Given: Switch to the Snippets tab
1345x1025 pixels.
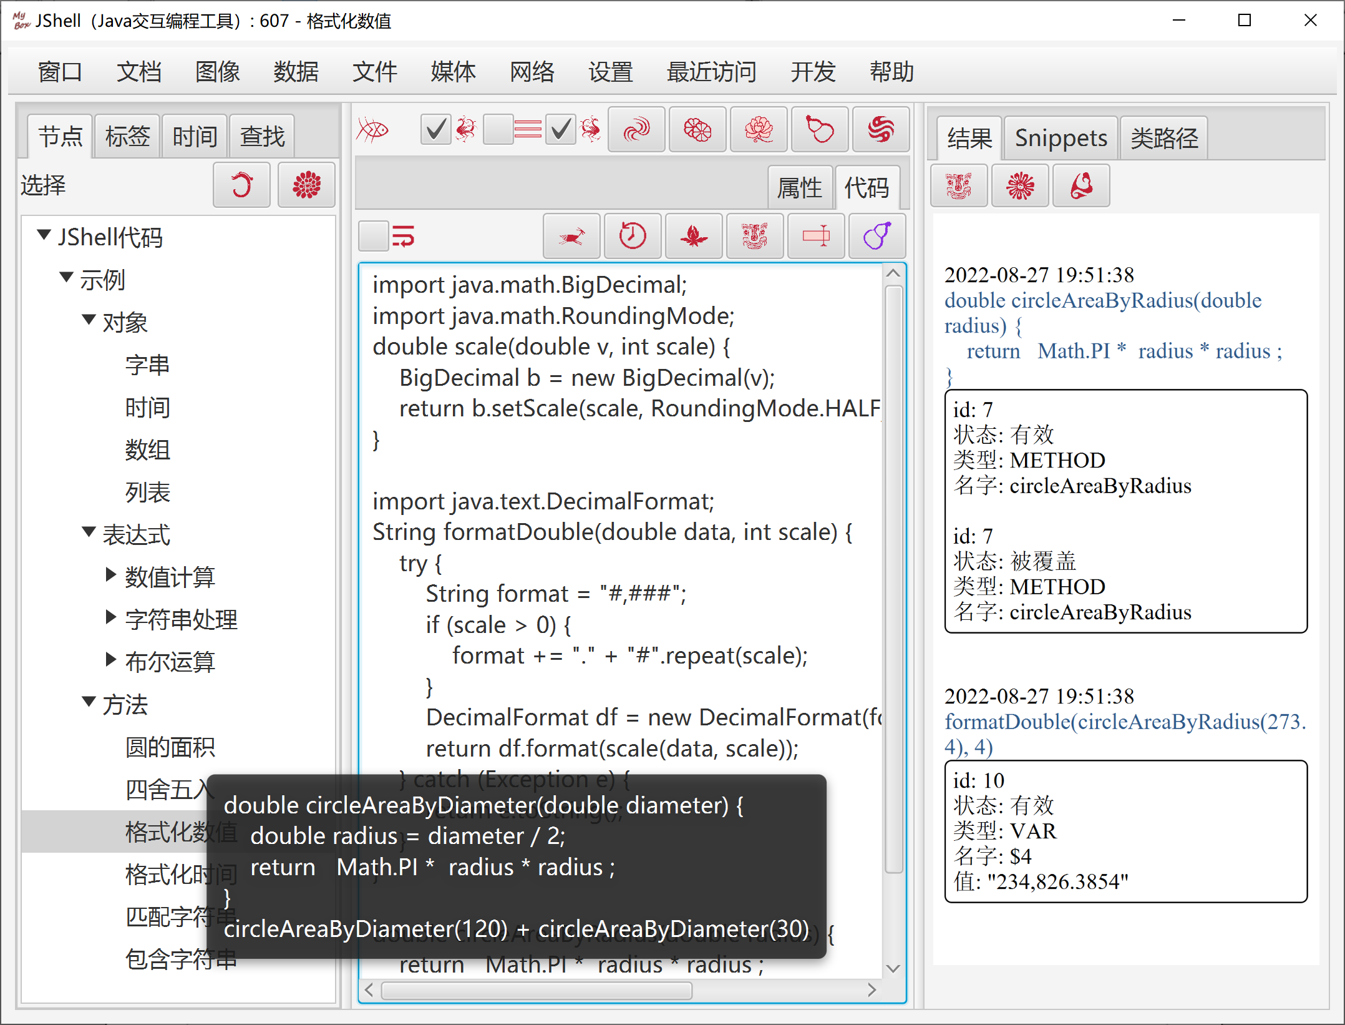Looking at the screenshot, I should point(1061,137).
